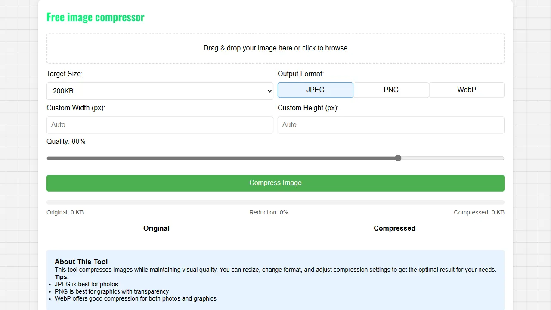Switch output format to WebP
551x310 pixels.
coord(467,90)
